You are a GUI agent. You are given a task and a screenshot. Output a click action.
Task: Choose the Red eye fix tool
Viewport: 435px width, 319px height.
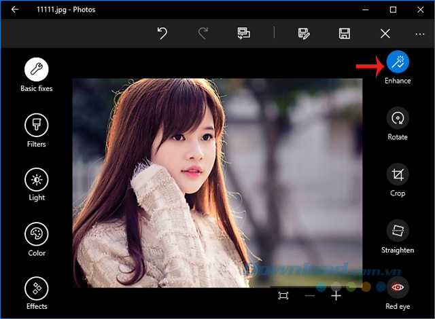tap(398, 287)
